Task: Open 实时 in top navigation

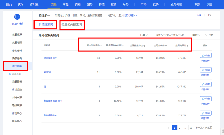Action: click(21, 4)
